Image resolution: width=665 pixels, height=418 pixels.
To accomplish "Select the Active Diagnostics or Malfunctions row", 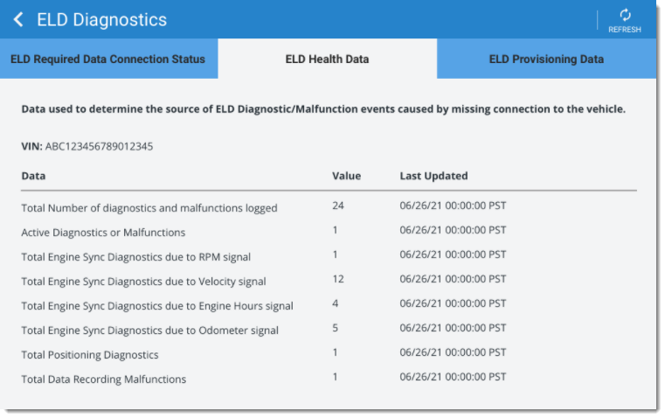I will click(329, 232).
